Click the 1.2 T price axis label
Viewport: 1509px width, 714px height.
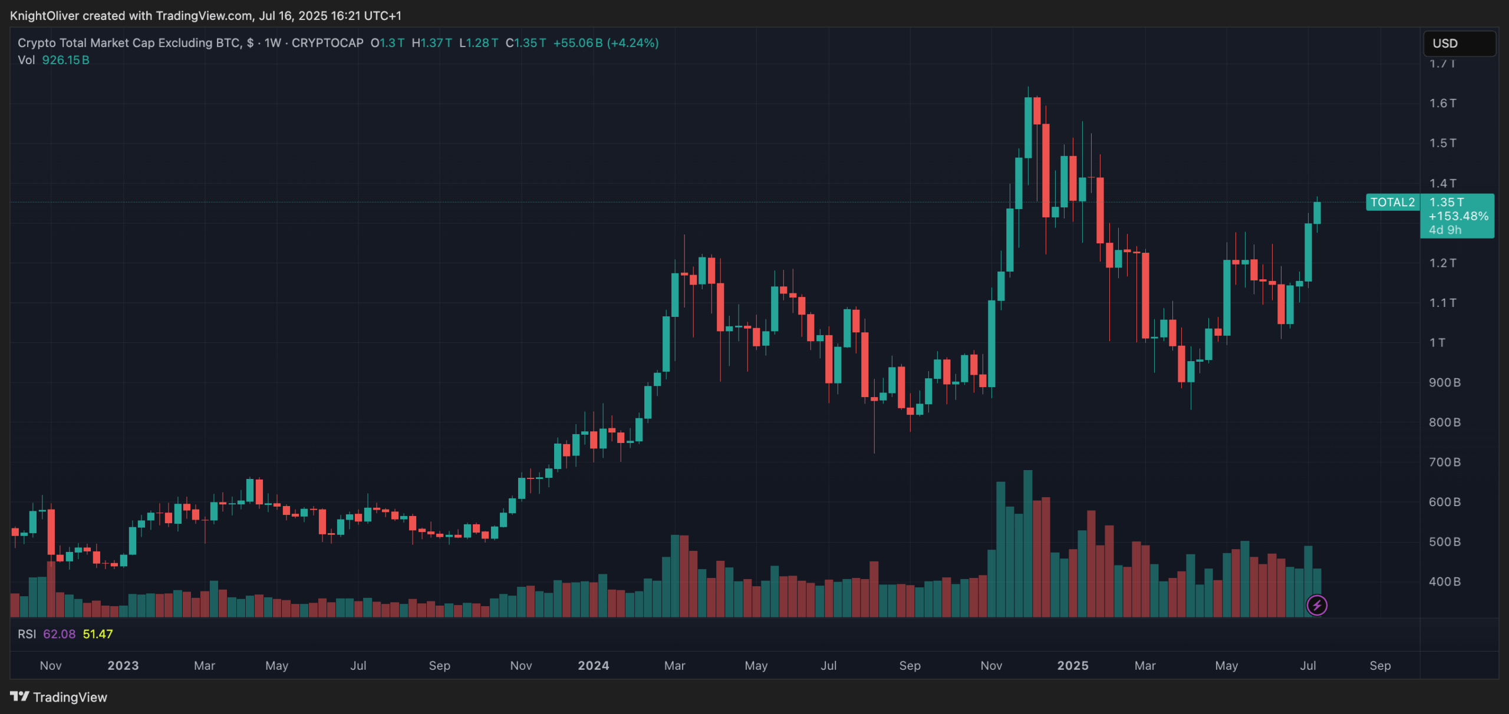pos(1442,263)
